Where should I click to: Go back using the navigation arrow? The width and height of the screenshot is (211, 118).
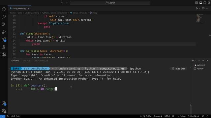tap(62, 3)
